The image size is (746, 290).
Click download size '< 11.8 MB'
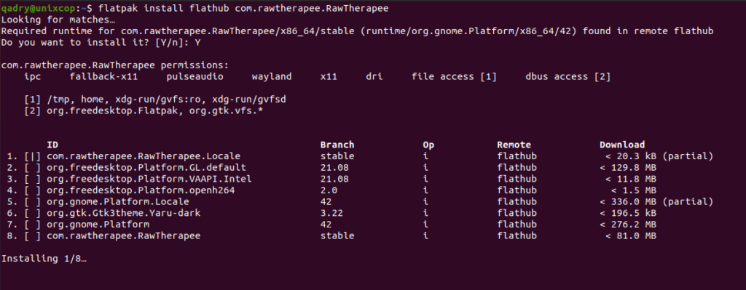click(631, 179)
